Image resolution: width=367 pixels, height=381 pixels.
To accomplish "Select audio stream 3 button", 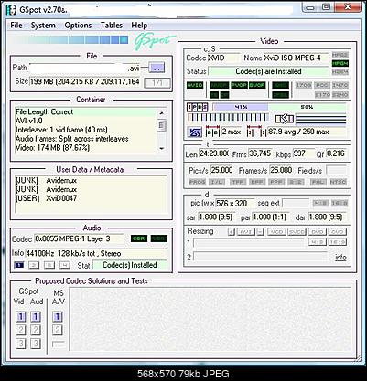I will 49,265.
